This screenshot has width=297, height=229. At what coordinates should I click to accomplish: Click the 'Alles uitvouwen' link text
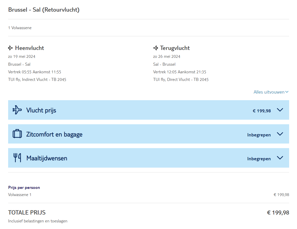[269, 92]
